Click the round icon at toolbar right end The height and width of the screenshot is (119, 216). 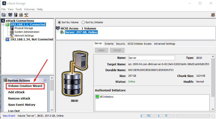tap(213, 15)
